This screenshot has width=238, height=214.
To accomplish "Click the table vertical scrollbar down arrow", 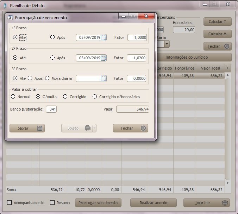I will pos(227,183).
